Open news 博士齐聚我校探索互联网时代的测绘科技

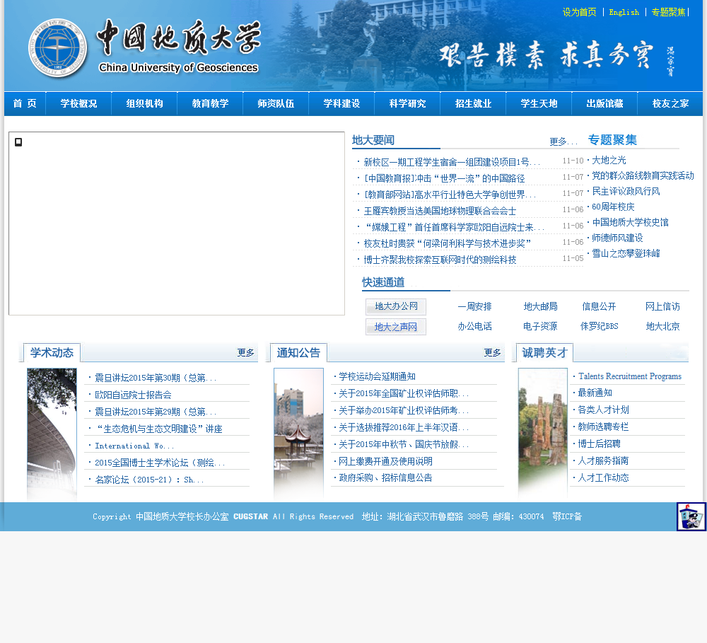pyautogui.click(x=440, y=260)
